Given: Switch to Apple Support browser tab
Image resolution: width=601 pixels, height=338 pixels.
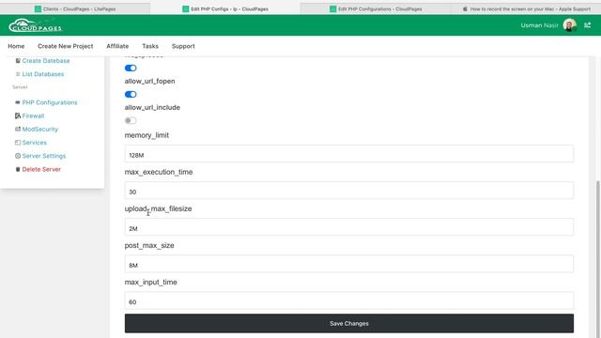Looking at the screenshot, I should pos(526,8).
